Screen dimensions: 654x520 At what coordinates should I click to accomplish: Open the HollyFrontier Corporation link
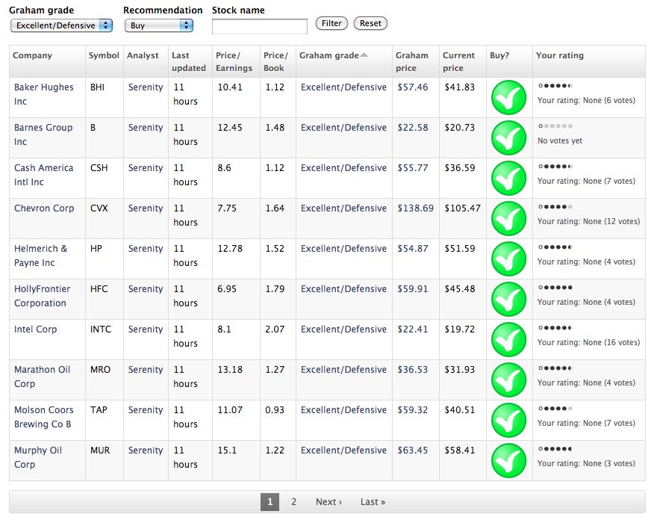42,296
